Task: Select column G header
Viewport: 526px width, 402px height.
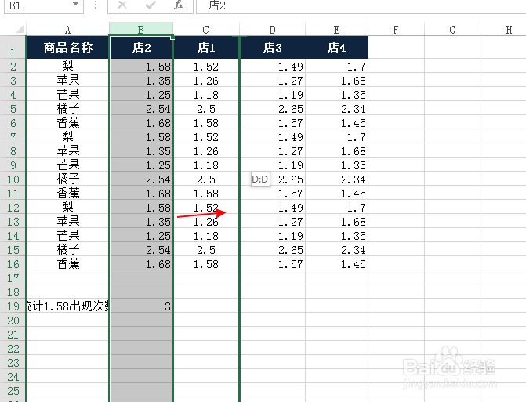Action: [452, 30]
